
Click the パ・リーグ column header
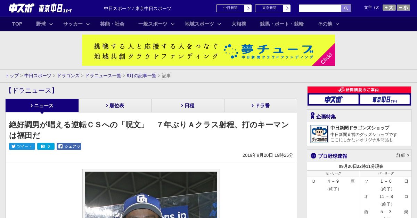(386, 173)
